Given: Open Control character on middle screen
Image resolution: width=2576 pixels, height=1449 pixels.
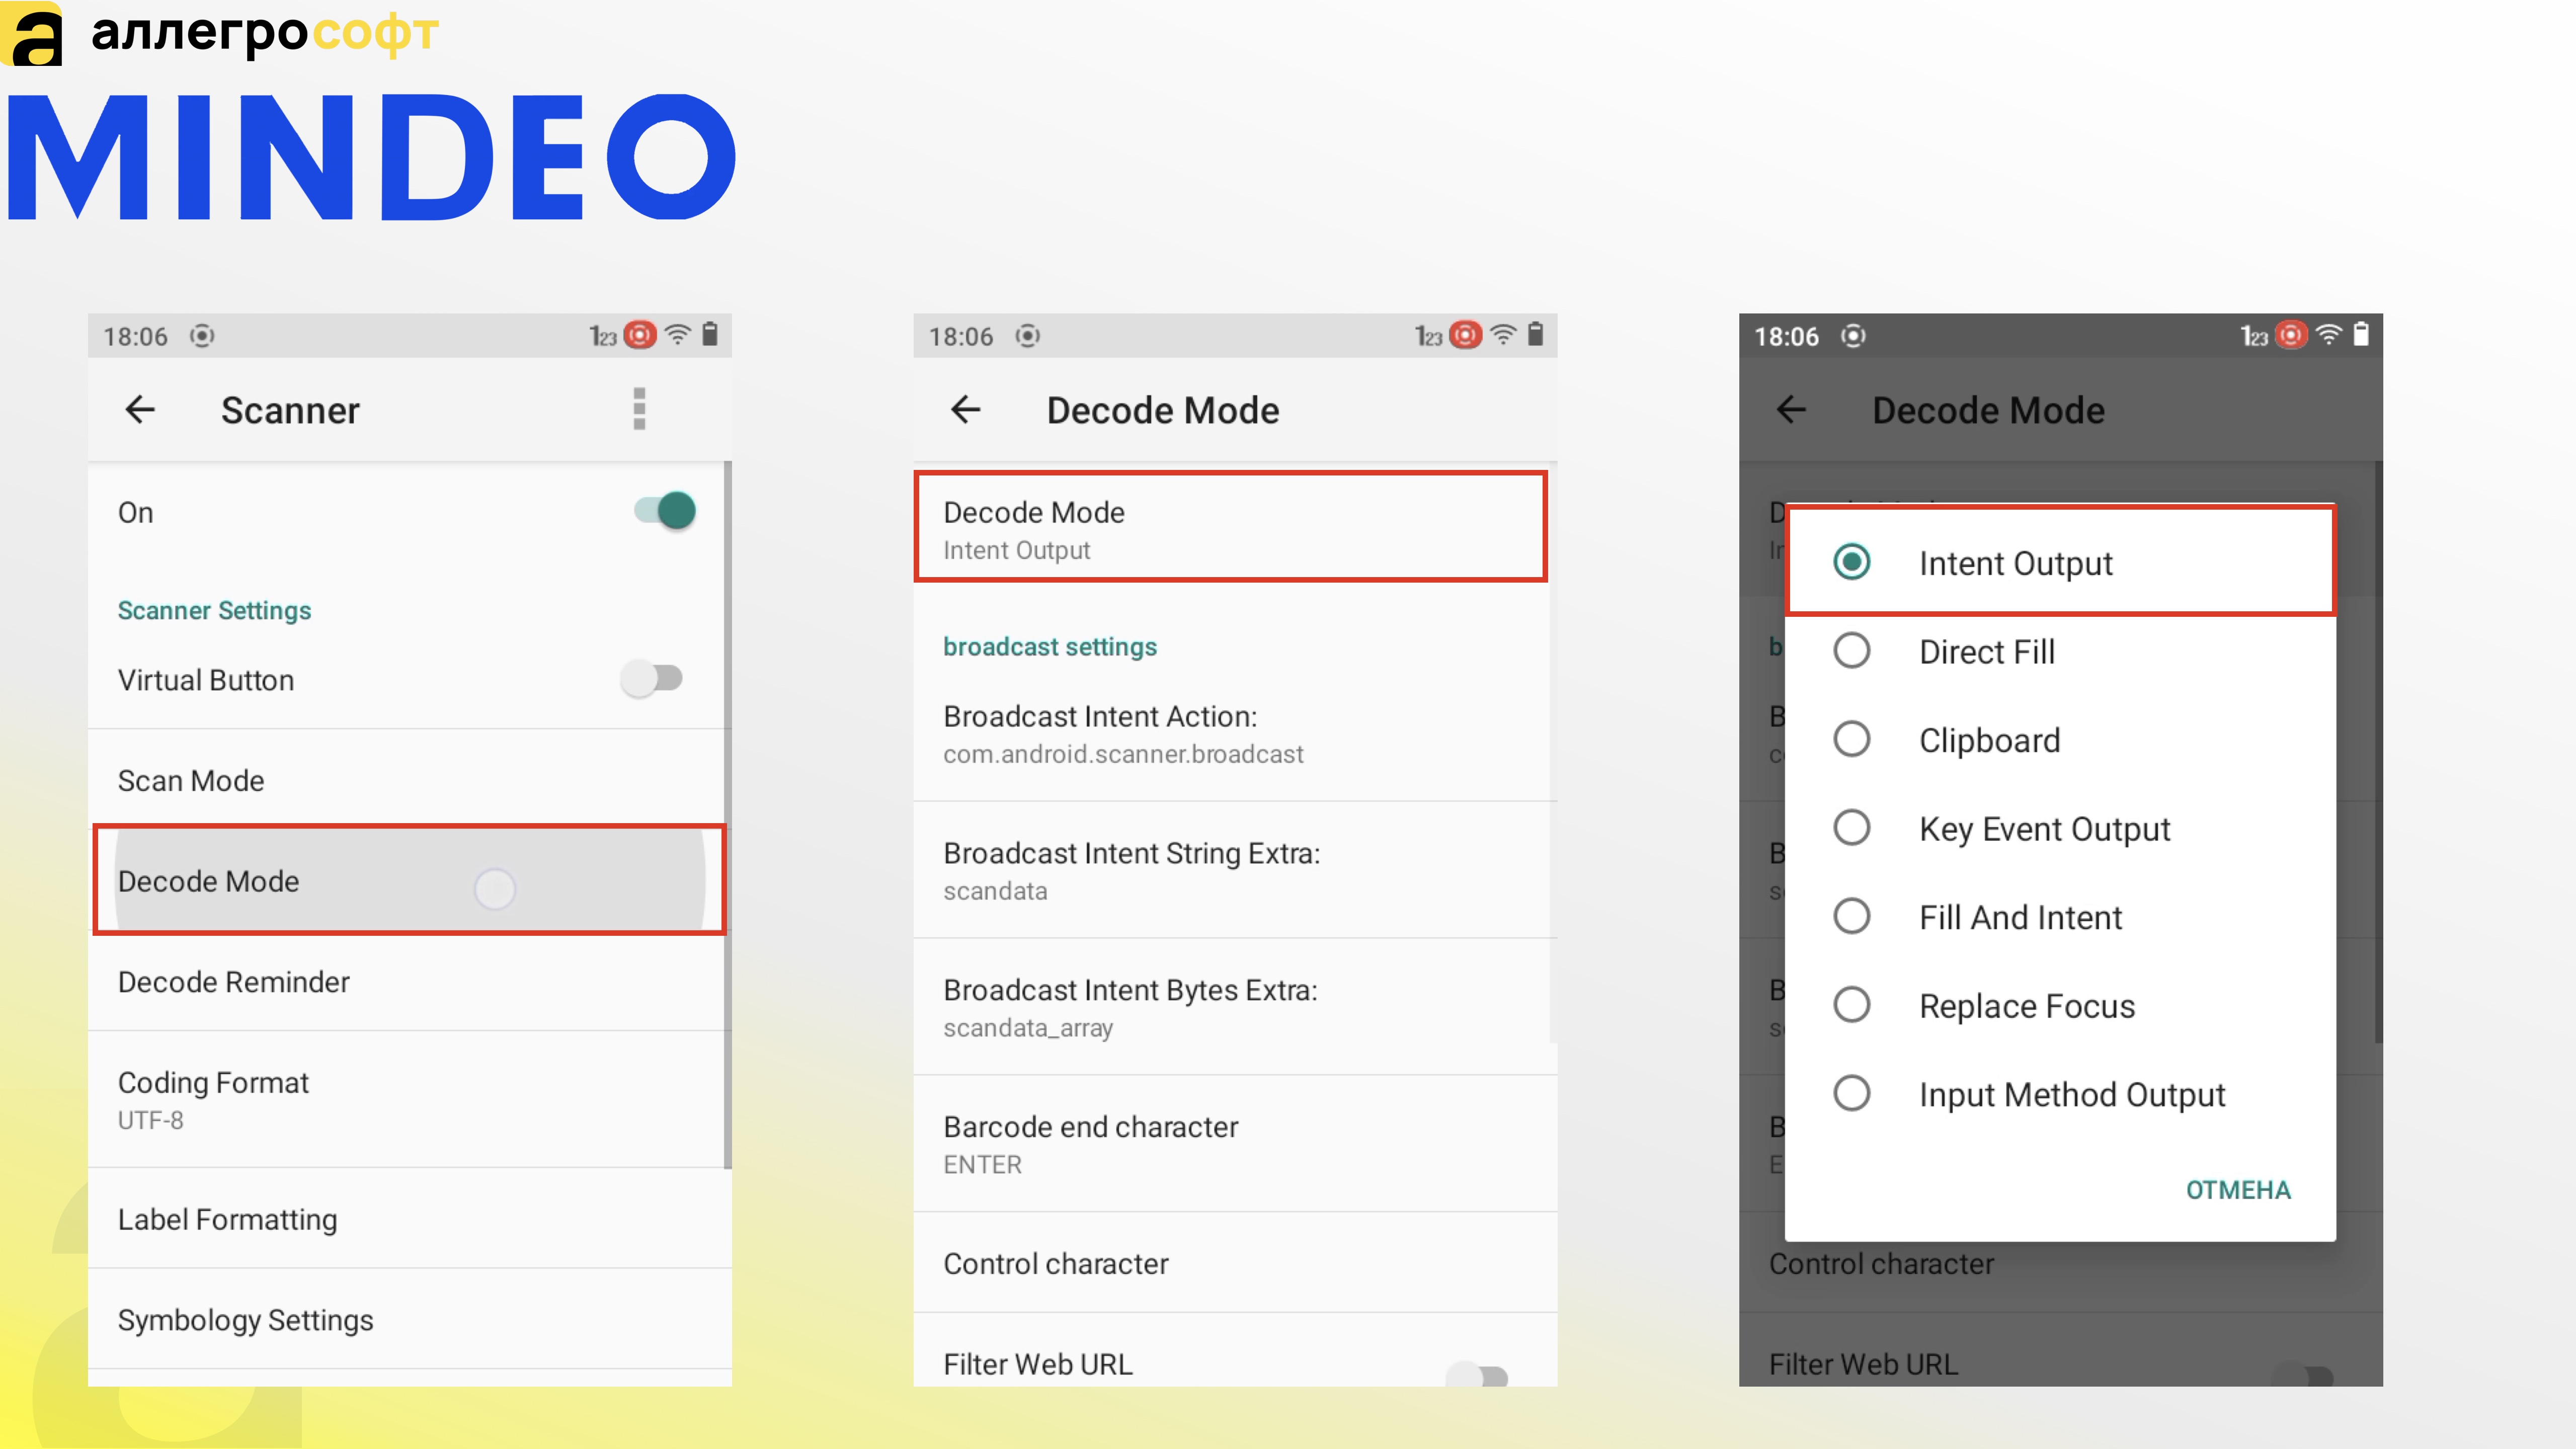Looking at the screenshot, I should [1235, 1263].
